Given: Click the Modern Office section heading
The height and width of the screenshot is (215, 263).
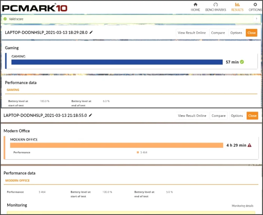Looking at the screenshot, I should [17, 131].
